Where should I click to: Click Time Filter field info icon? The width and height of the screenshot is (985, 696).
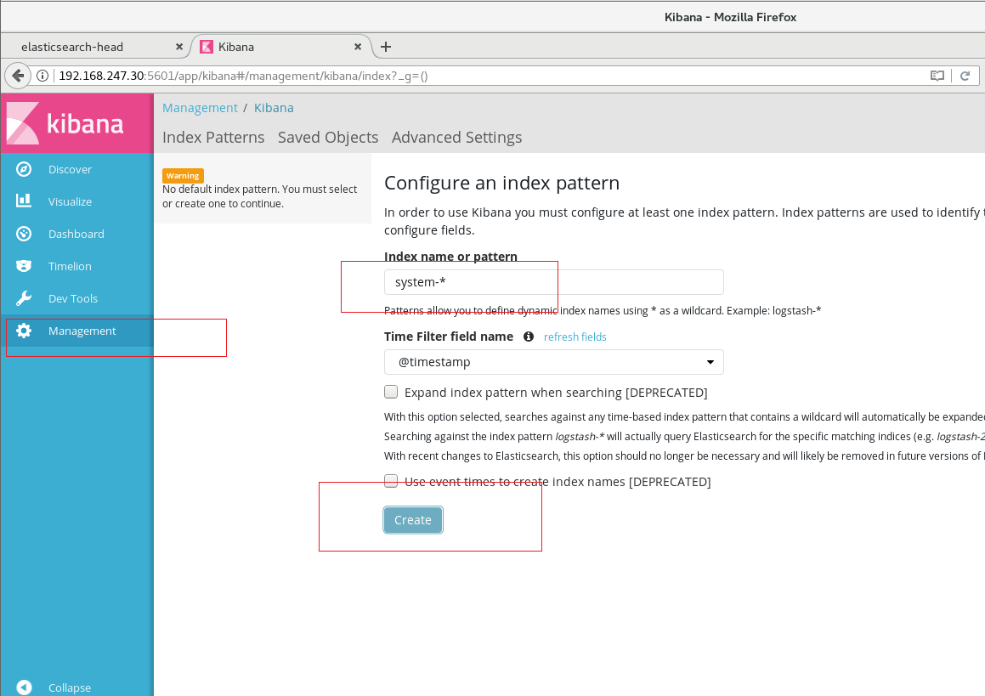coord(529,337)
